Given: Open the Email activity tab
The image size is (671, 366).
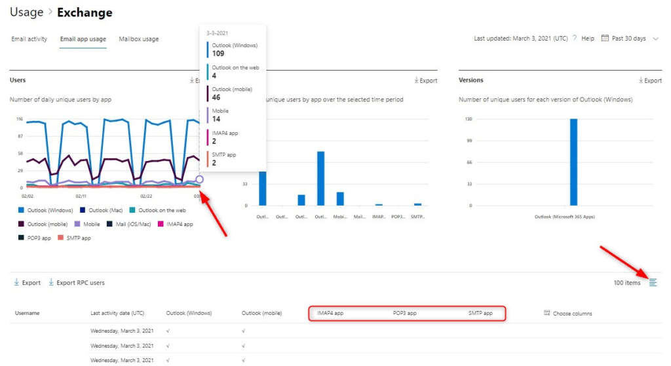Looking at the screenshot, I should click(x=29, y=39).
